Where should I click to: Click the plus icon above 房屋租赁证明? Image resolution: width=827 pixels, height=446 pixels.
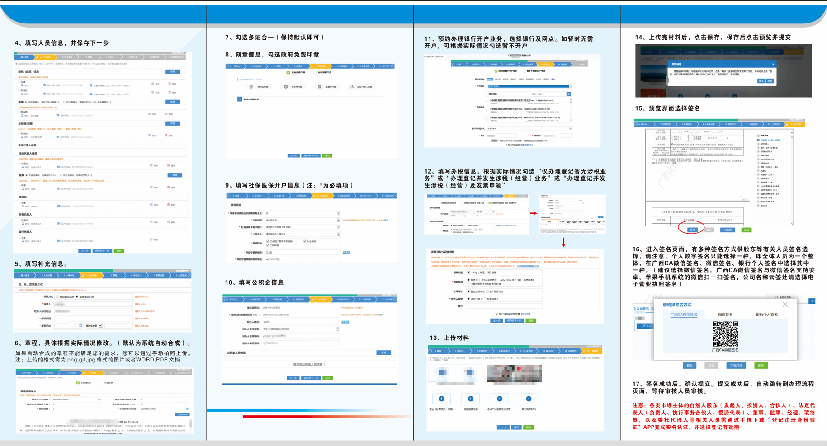[x=470, y=399]
